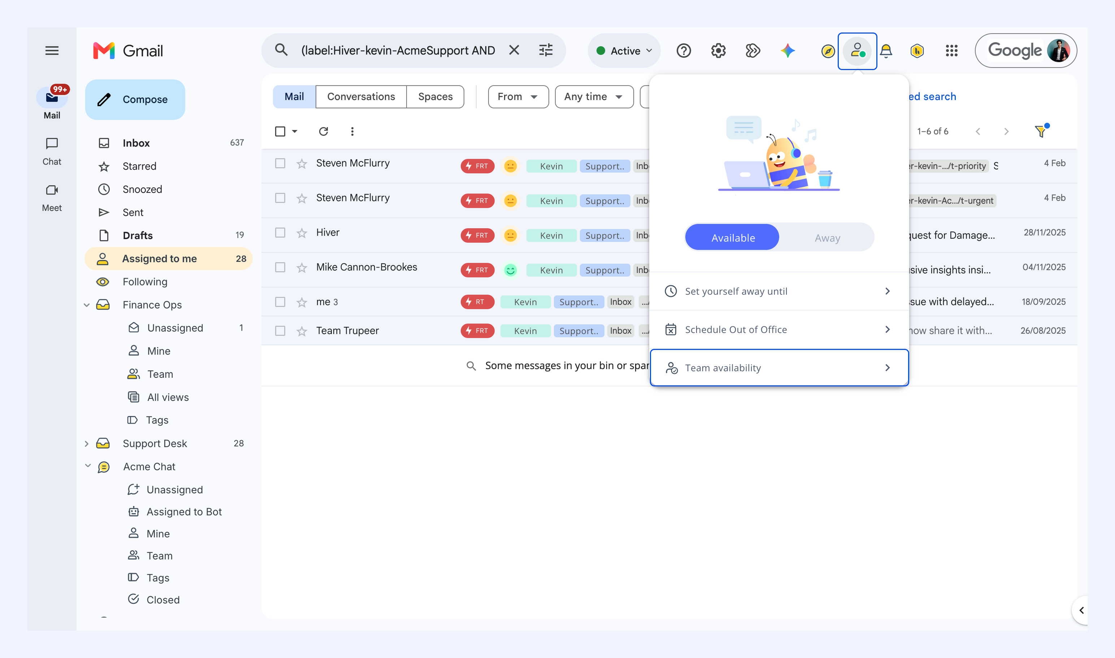The image size is (1115, 658).
Task: Show search options sliders icon
Action: (546, 50)
